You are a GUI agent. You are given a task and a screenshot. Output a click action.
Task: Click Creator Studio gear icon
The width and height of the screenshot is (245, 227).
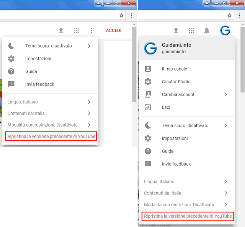click(148, 82)
